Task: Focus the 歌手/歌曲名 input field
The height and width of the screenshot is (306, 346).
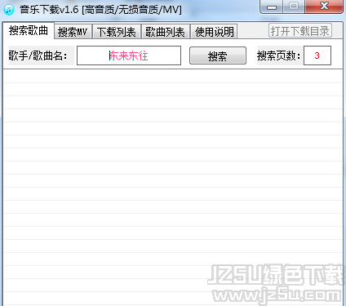Action: (129, 55)
